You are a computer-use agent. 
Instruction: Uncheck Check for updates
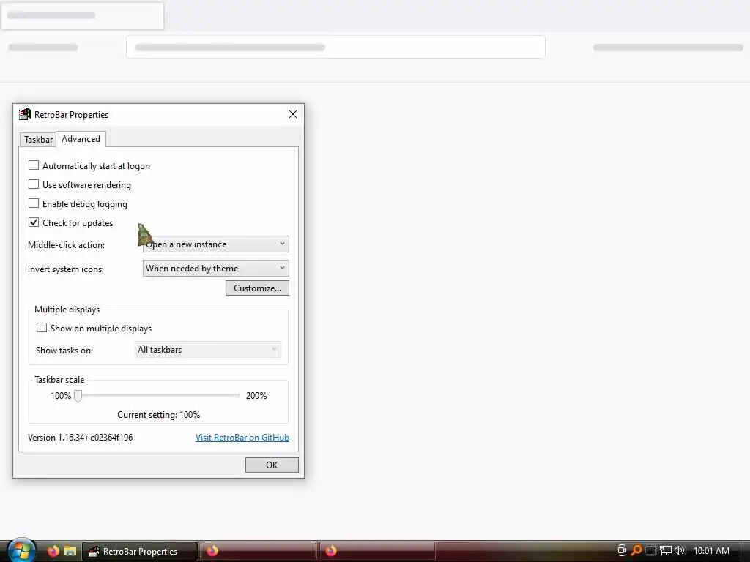click(34, 222)
